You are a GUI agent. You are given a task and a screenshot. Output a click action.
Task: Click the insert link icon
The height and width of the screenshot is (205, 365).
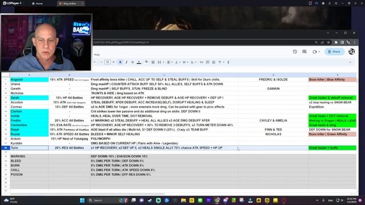click(x=201, y=62)
